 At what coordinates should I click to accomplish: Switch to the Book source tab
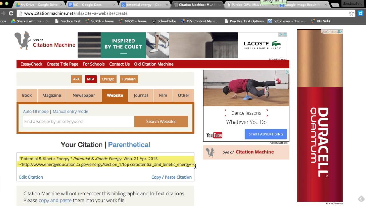point(27,96)
